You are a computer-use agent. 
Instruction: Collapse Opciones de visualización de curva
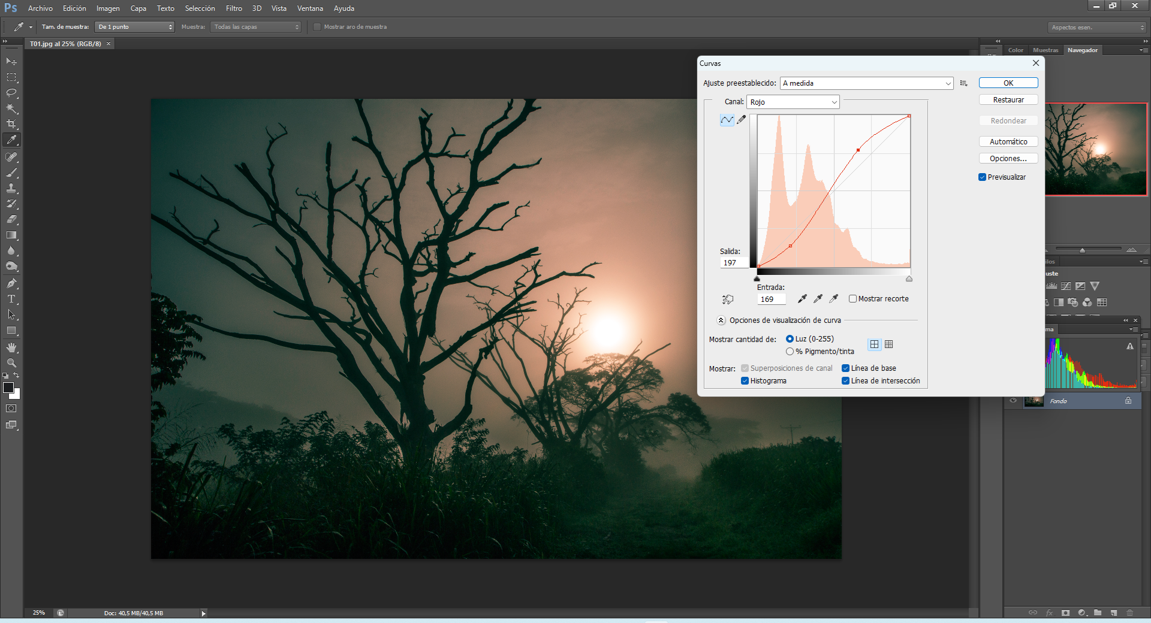721,320
